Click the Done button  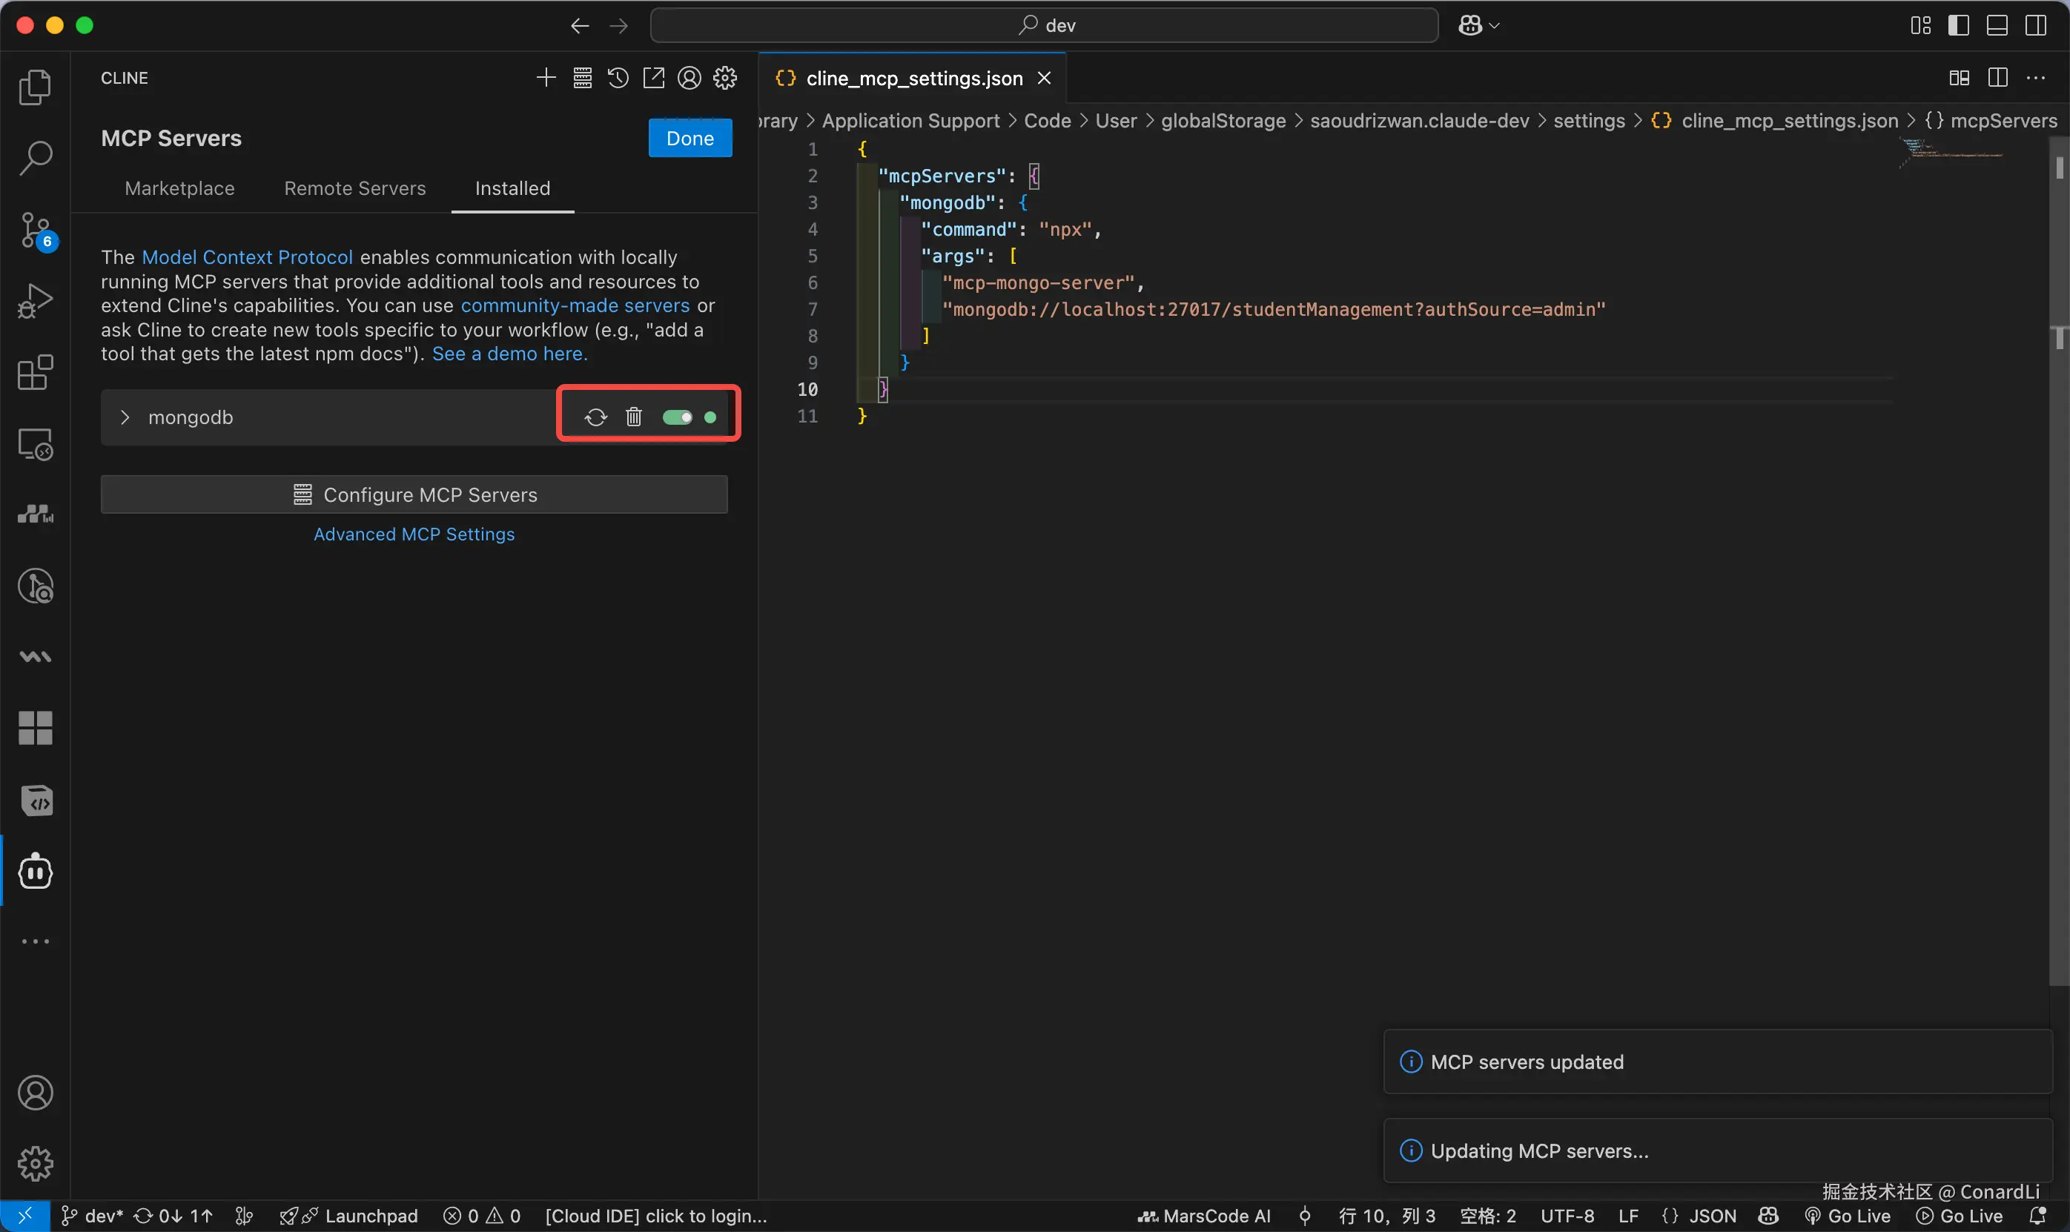coord(690,138)
